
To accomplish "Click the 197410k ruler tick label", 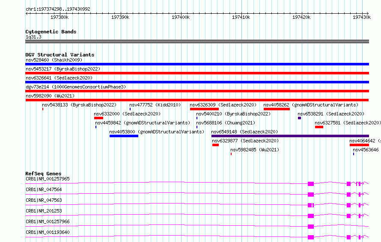I will click(241, 17).
